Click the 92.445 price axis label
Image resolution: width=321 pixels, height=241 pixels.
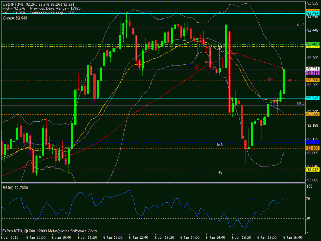[x=313, y=30]
